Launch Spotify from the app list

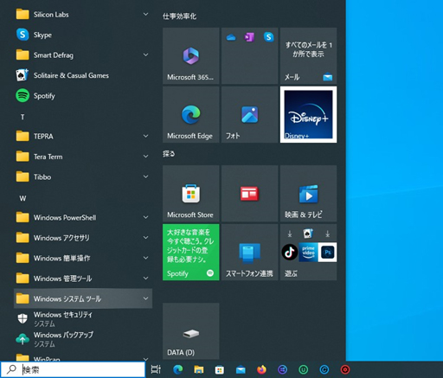point(83,96)
